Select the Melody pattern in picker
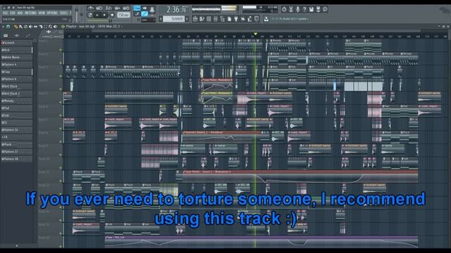Viewport: 451px width, 253px height. click(x=17, y=100)
